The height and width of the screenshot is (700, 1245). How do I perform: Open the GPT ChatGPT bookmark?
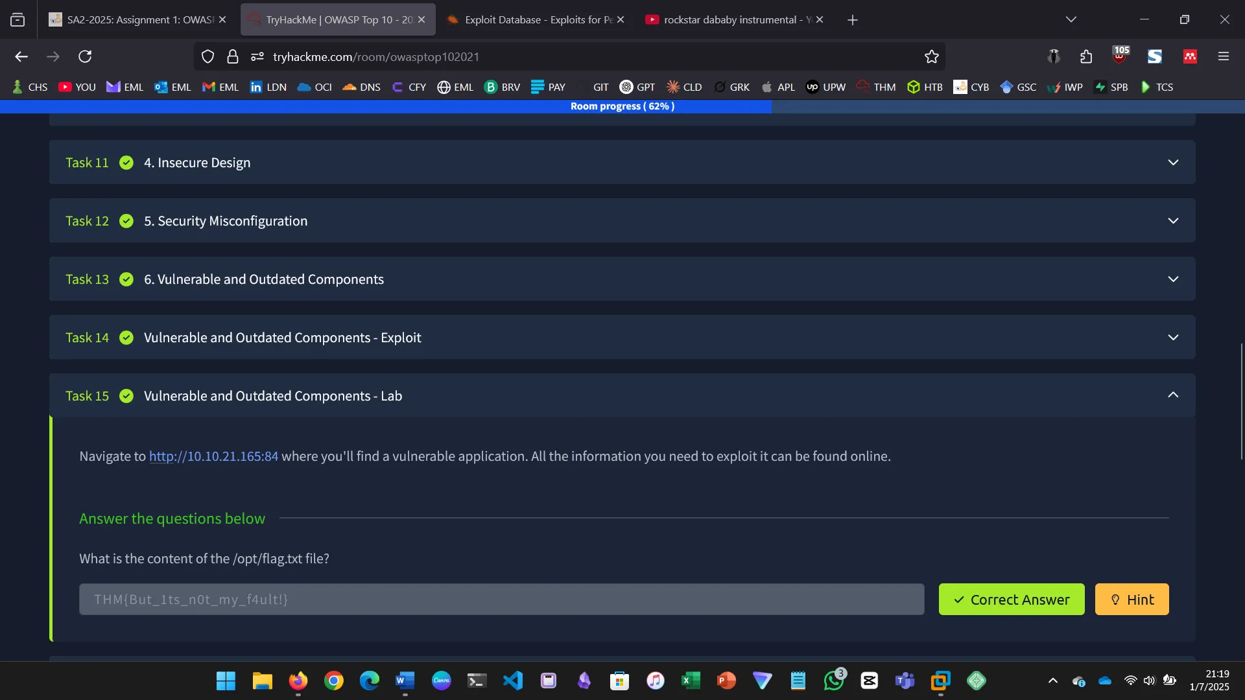[x=637, y=87]
